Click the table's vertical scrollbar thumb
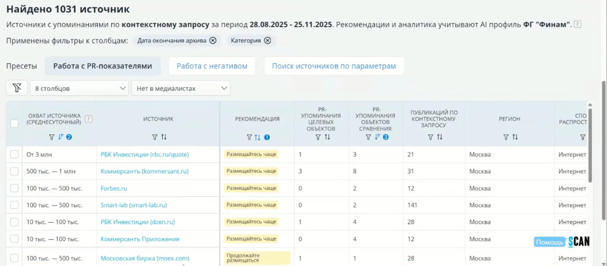 590,145
